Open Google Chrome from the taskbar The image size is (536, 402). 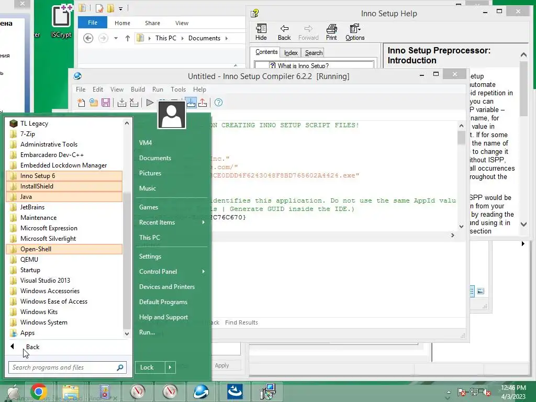(x=39, y=392)
